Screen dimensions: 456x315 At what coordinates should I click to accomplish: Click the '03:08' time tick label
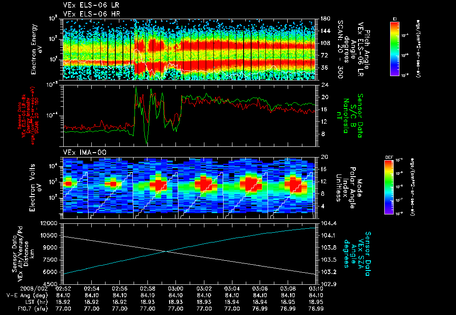pyautogui.click(x=288, y=289)
